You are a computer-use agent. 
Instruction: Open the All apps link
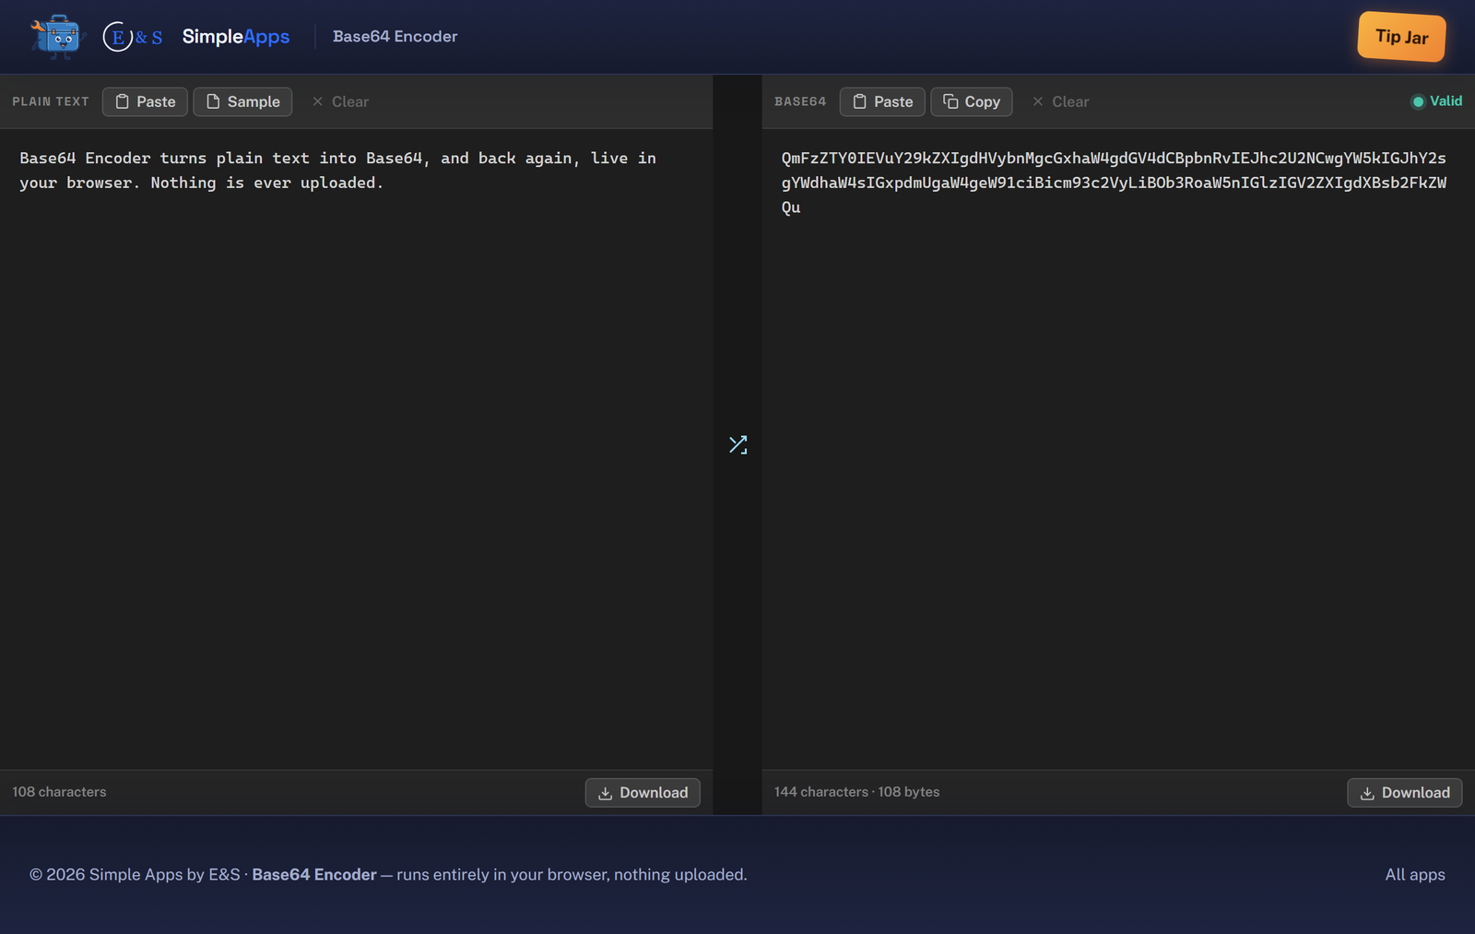click(1415, 875)
